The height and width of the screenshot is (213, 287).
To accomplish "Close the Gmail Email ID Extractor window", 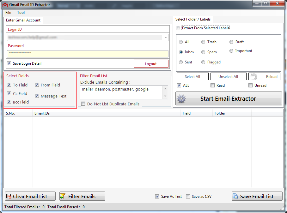I will [x=277, y=3].
